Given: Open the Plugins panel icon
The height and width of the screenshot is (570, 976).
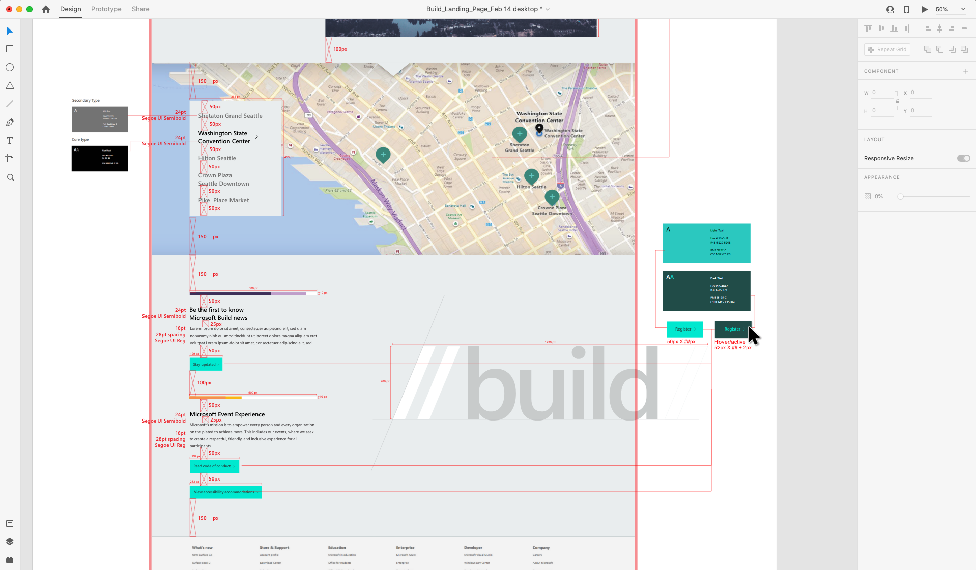Looking at the screenshot, I should point(10,560).
